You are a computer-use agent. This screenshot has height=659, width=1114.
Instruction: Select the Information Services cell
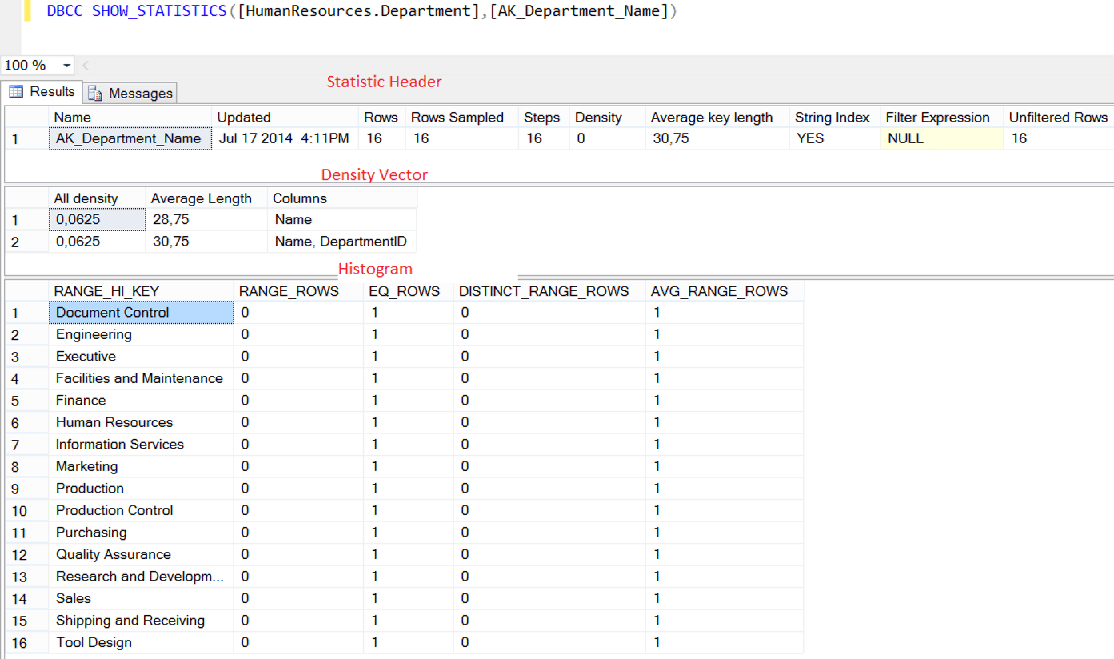point(142,445)
